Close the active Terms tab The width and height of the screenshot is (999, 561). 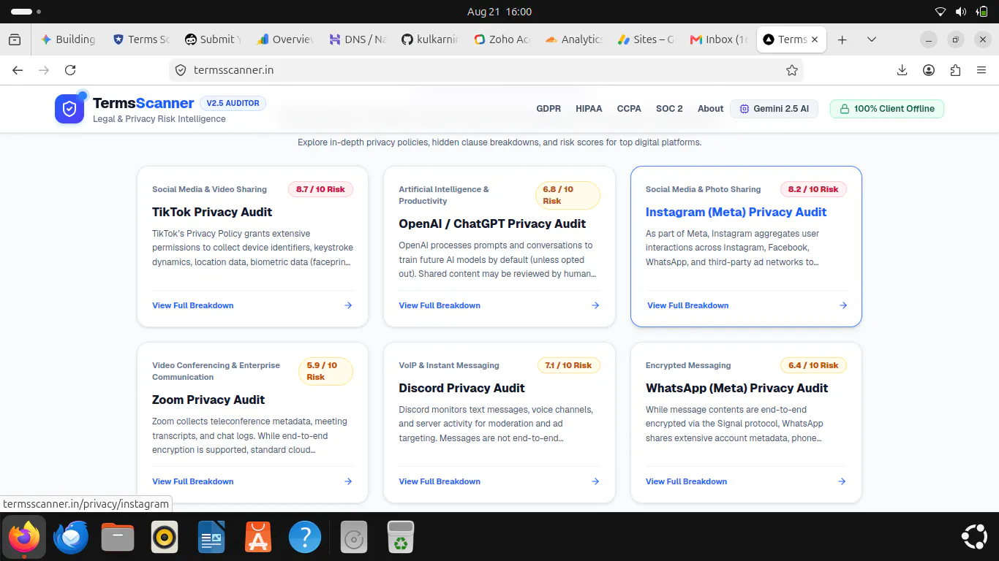tap(815, 39)
